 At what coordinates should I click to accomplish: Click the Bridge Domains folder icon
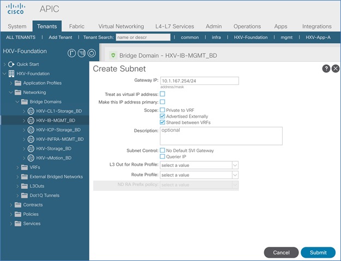tap(25, 101)
